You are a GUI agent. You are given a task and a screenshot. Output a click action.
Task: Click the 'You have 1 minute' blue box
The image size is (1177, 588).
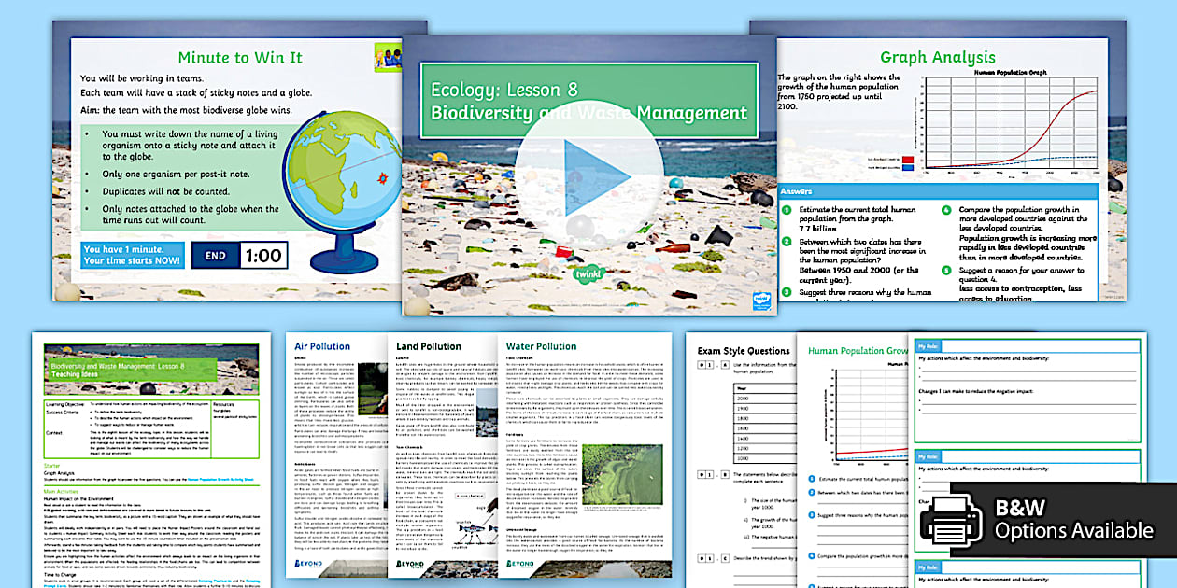coord(131,255)
